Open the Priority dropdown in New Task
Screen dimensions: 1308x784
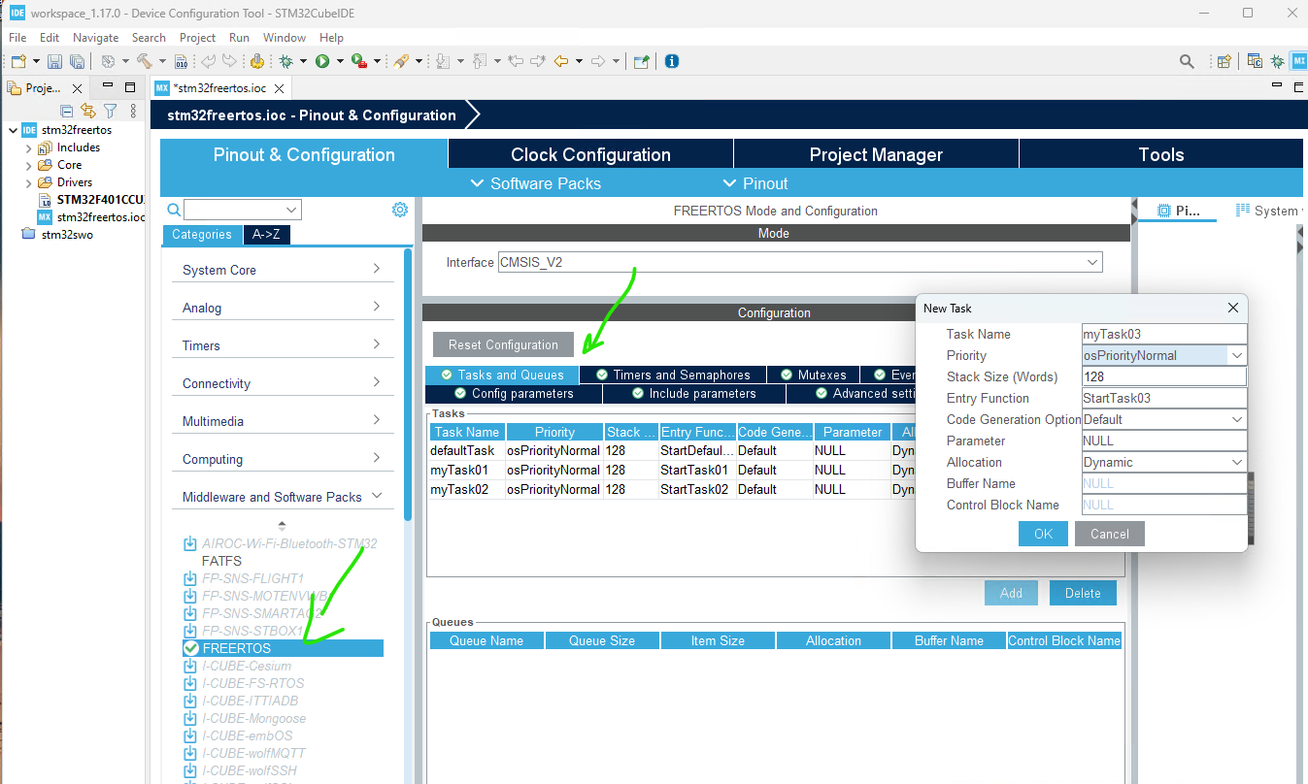(1236, 356)
